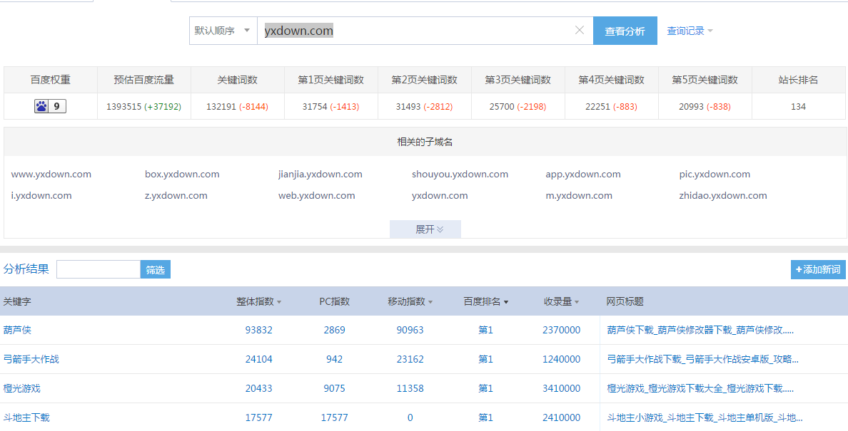Open page title link 斗地主小游戏_斗地主下载
This screenshot has width=848, height=431.
pos(705,417)
